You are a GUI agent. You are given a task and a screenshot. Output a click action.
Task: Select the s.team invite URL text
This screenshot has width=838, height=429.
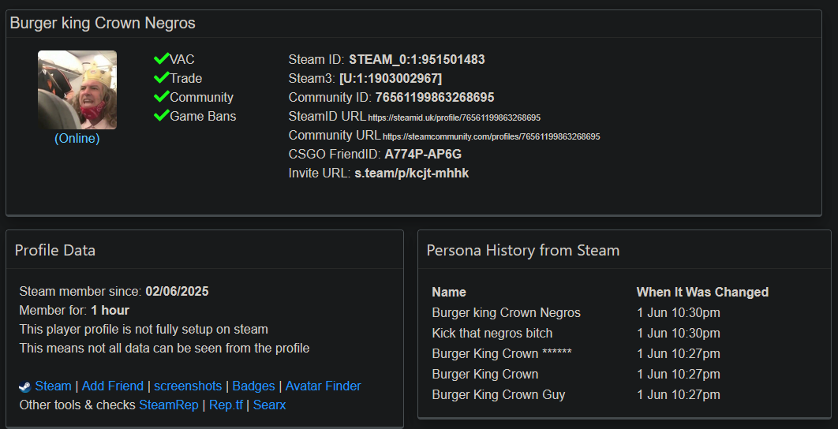411,173
